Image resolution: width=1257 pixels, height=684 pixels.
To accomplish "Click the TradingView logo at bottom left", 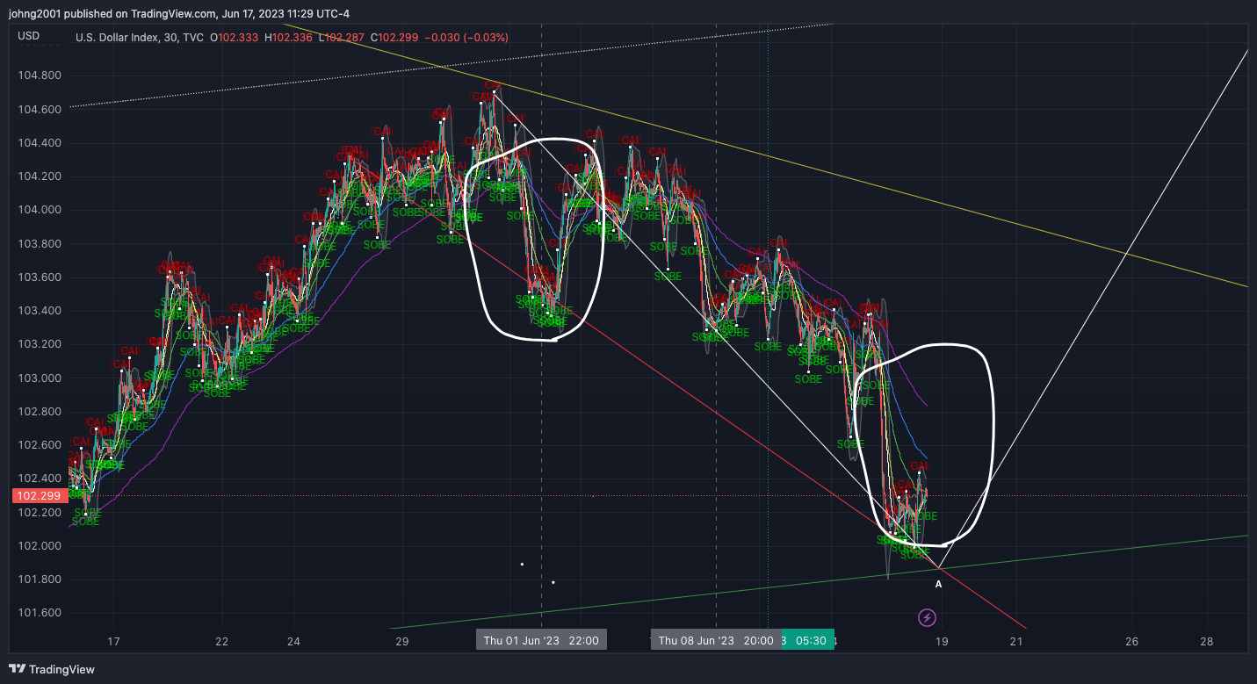I will [x=52, y=669].
